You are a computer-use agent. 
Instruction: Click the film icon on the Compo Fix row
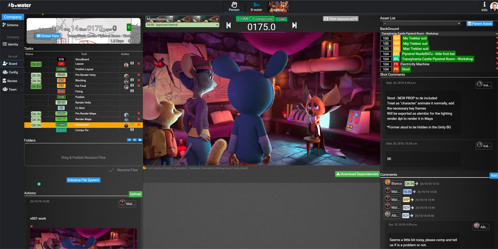[x=132, y=130]
